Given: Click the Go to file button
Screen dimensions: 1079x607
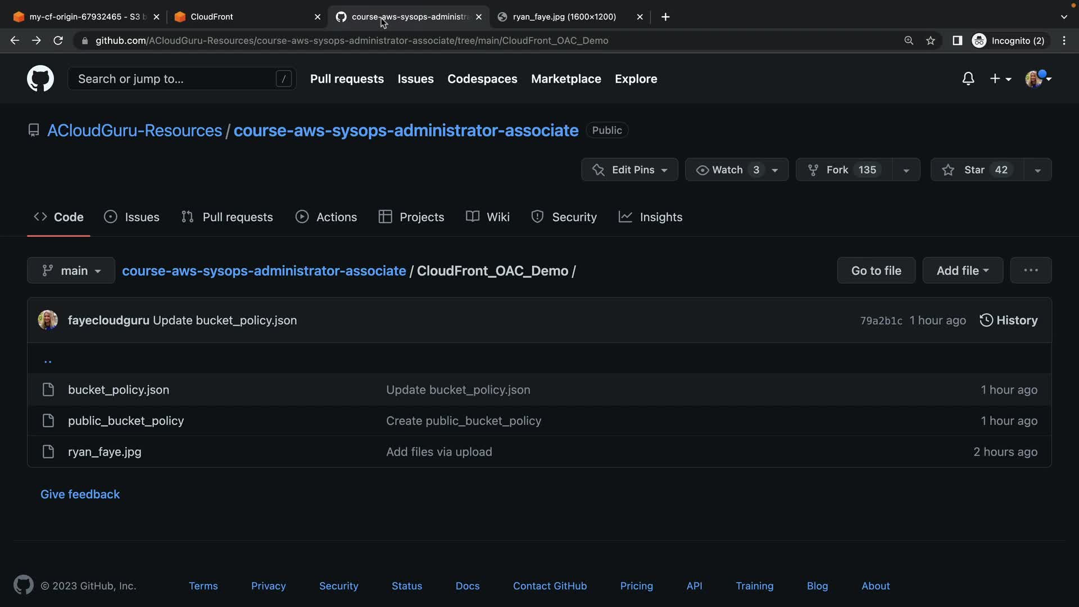Looking at the screenshot, I should pyautogui.click(x=876, y=270).
